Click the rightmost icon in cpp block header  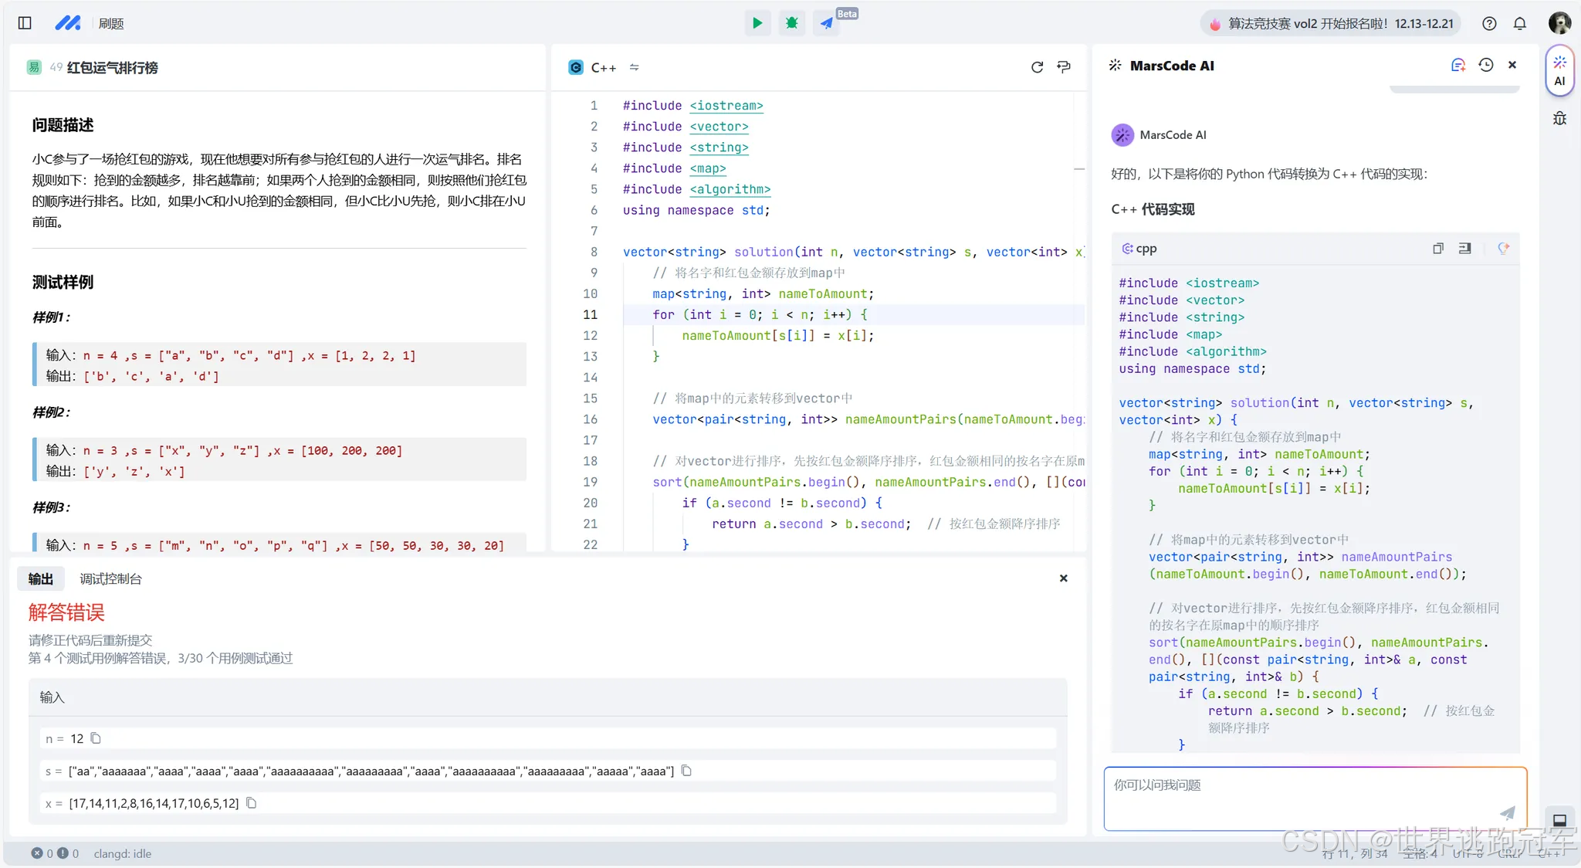coord(1503,249)
